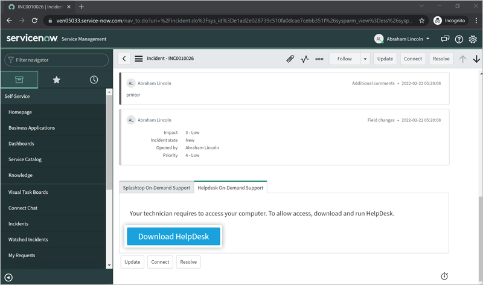The height and width of the screenshot is (285, 483).
Task: Switch to Splashtop On-Demand Support tab
Action: pos(156,188)
